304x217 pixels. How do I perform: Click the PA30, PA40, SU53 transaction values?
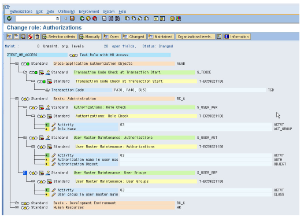click(x=130, y=90)
